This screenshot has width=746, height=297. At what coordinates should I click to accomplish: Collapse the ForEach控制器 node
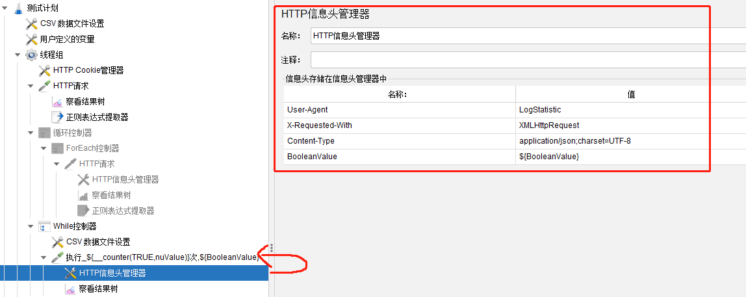(44, 148)
